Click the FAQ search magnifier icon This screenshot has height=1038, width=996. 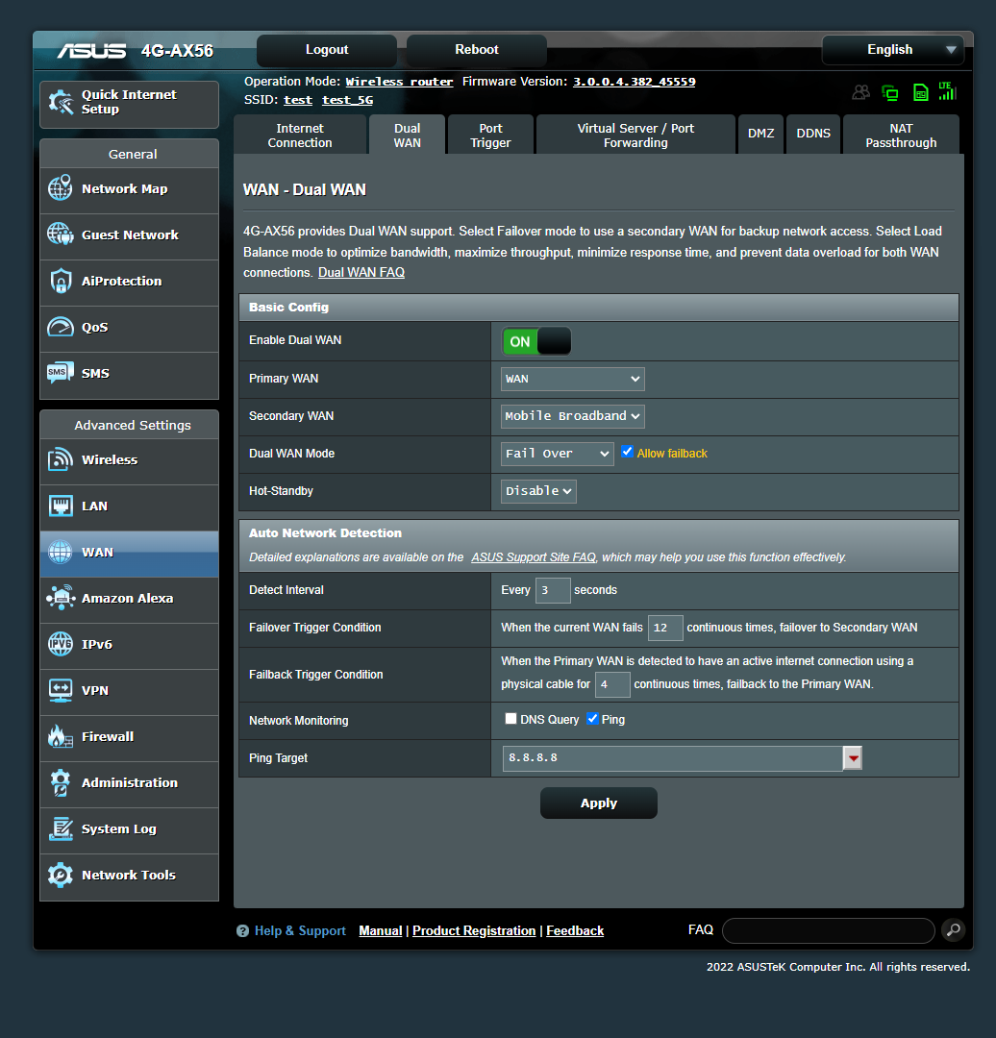(x=953, y=930)
